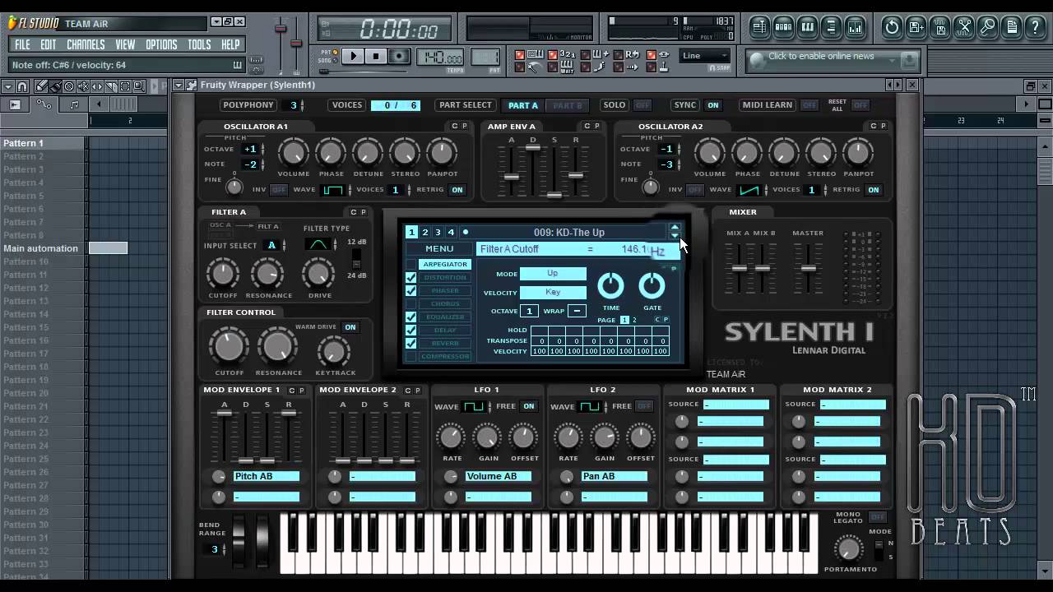Image resolution: width=1053 pixels, height=592 pixels.
Task: Select the playlist Delete tool
Action: 69,86
